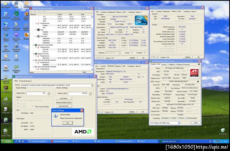Decrease Memory Clock with the spinner down arrow
This screenshot has height=151, width=230.
(90, 94)
